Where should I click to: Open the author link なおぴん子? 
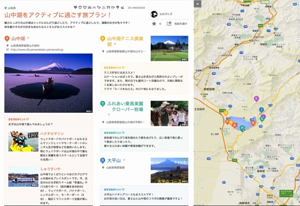166,14
